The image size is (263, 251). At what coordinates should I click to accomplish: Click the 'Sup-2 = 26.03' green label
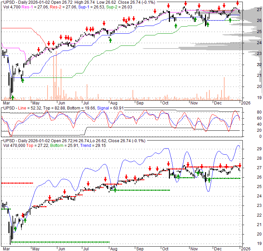119,7
